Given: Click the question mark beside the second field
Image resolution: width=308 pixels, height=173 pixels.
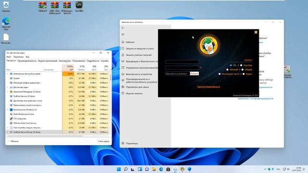Looking at the screenshot, I should 201,68.
